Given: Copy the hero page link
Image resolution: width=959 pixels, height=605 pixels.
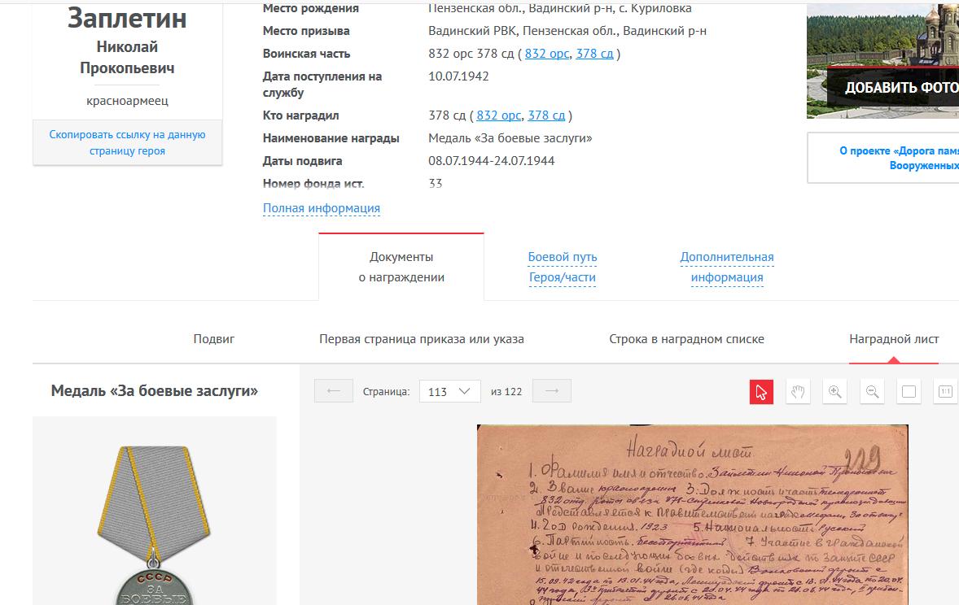Looking at the screenshot, I should point(127,142).
